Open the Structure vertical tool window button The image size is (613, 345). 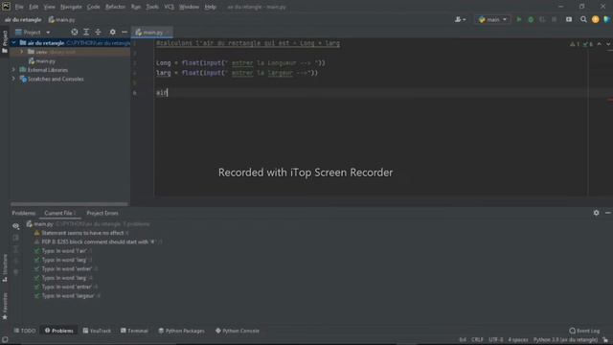(x=5, y=268)
